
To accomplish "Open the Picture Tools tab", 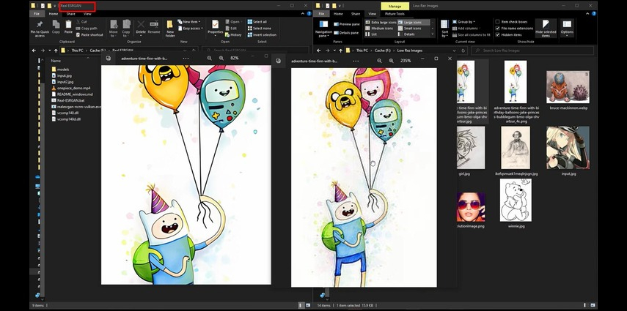I will [x=395, y=14].
